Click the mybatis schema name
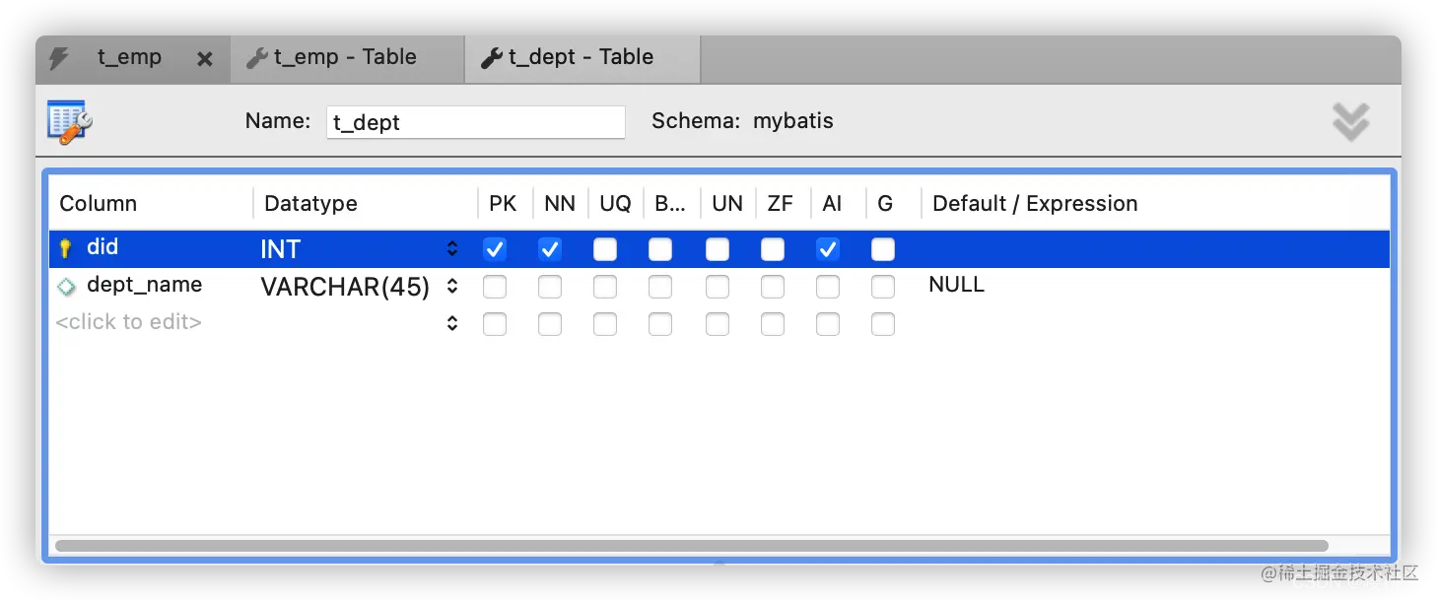This screenshot has width=1437, height=601. click(793, 121)
